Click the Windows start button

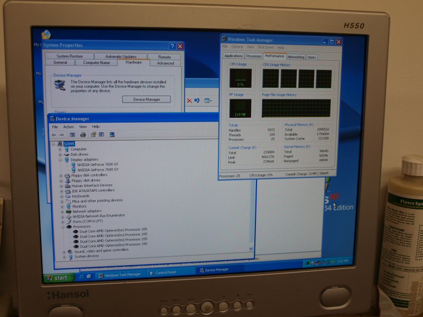click(59, 278)
